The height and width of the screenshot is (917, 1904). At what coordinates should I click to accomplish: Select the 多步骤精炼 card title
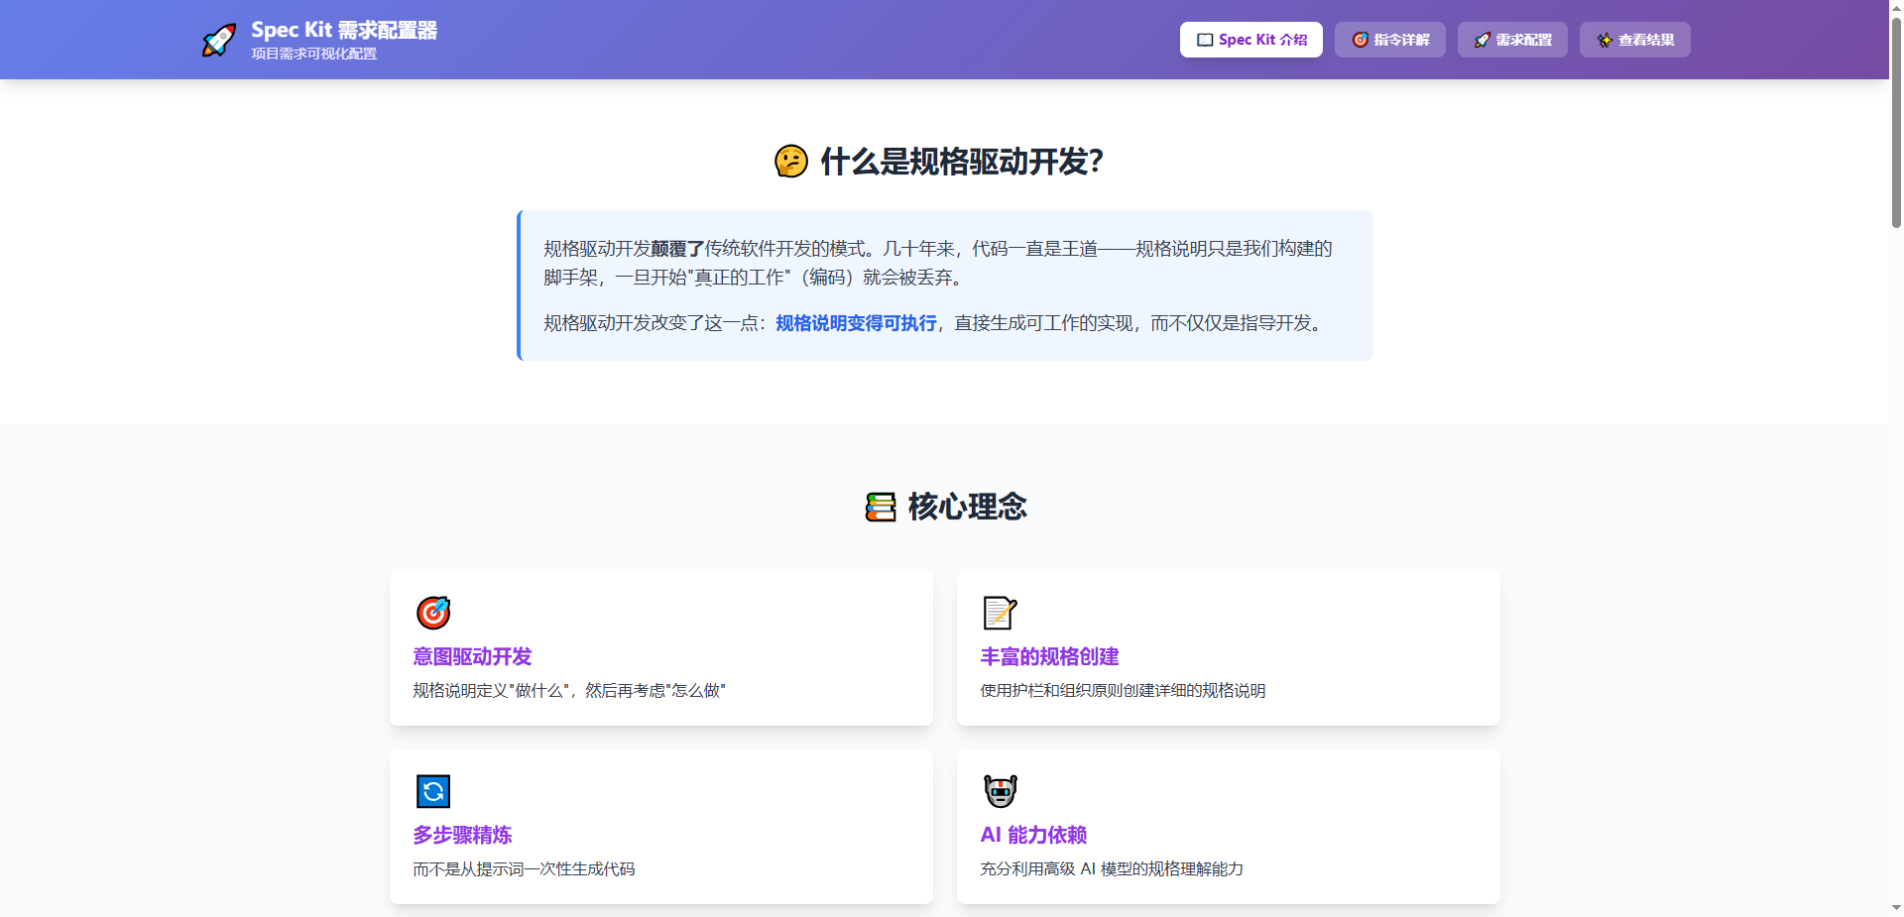pos(463,835)
